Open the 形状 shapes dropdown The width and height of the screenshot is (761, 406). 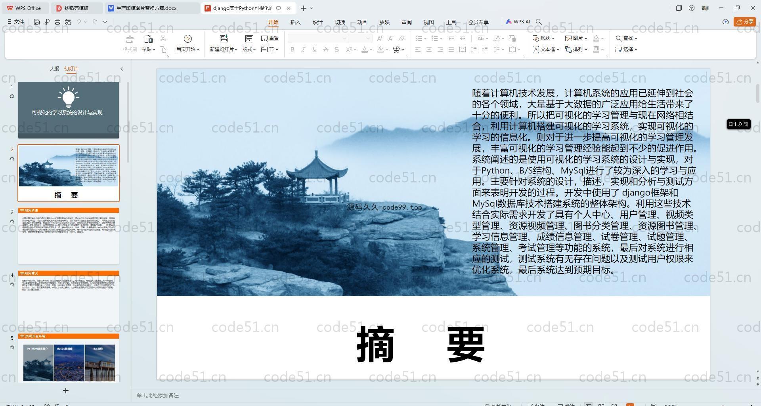pyautogui.click(x=543, y=38)
